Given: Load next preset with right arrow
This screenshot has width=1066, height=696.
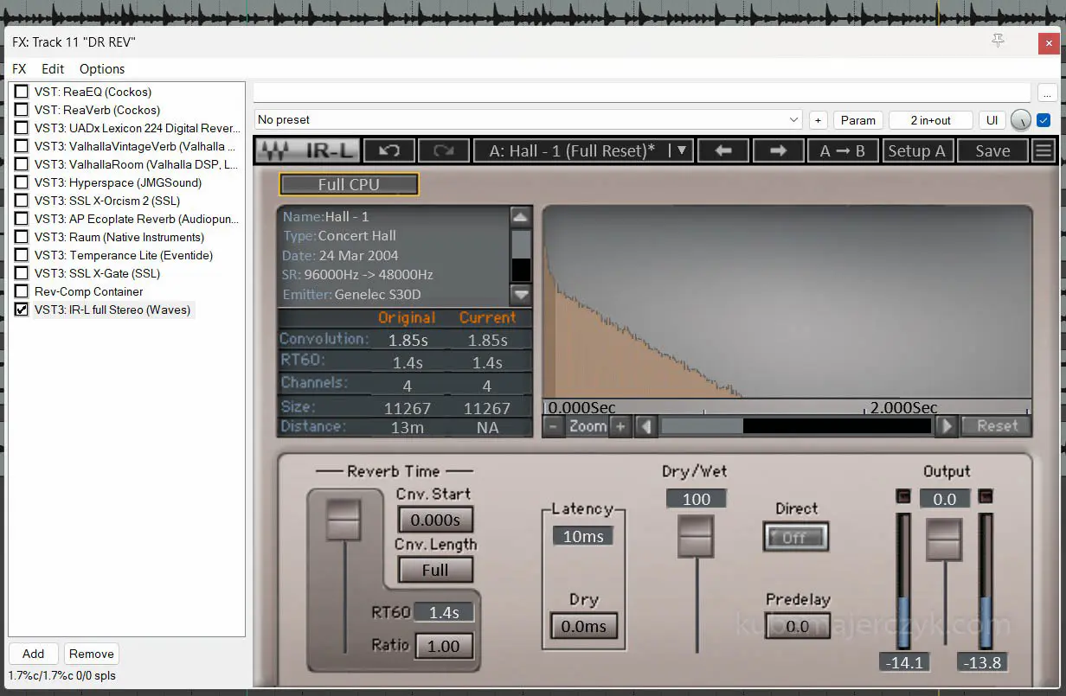Looking at the screenshot, I should (778, 150).
